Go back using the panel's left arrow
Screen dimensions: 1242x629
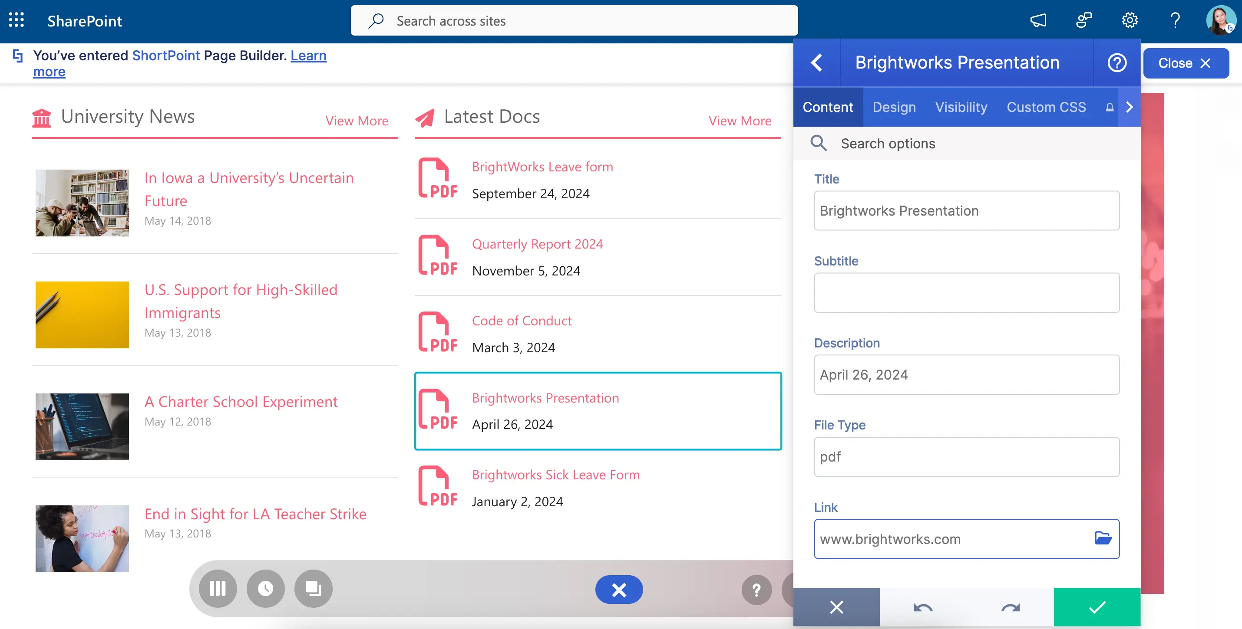[817, 62]
